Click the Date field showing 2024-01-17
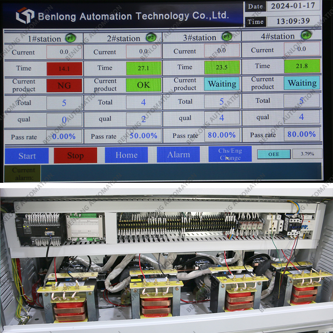 [x=293, y=6]
